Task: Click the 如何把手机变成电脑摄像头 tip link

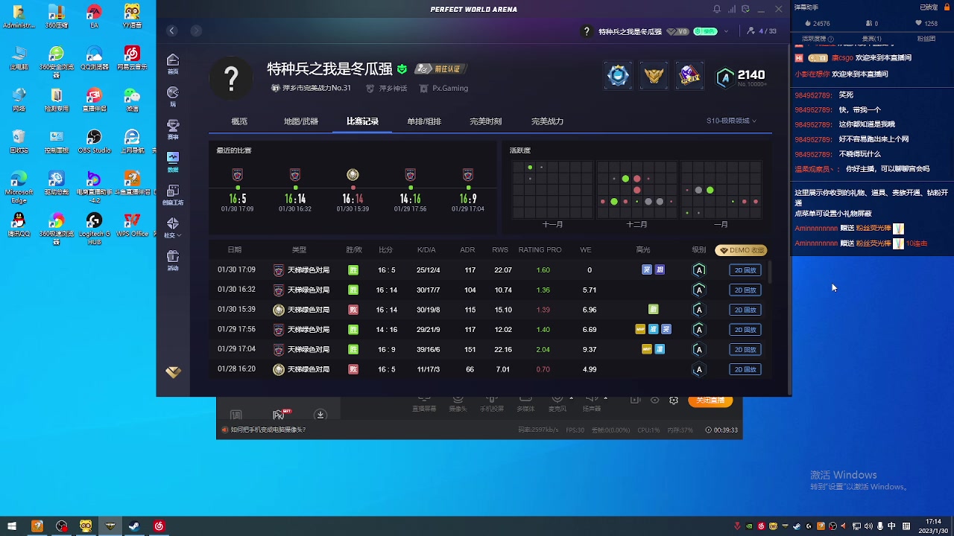Action: click(x=268, y=430)
